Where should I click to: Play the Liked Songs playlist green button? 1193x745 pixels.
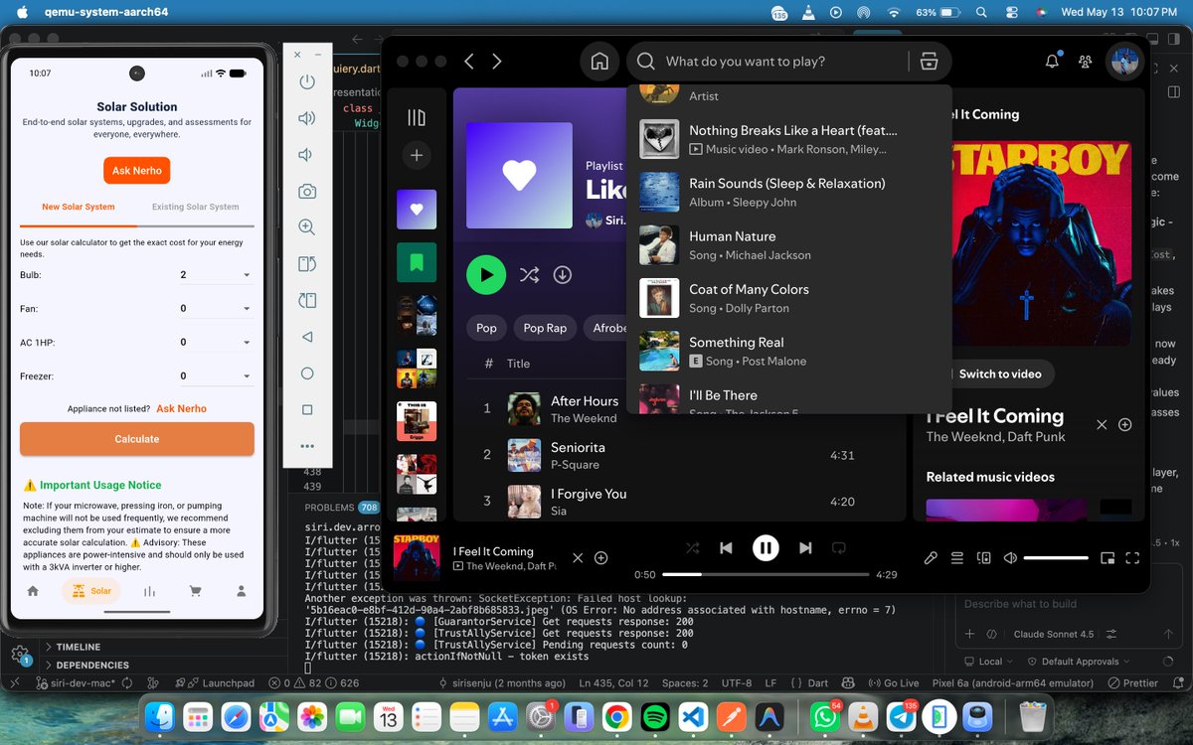point(486,274)
